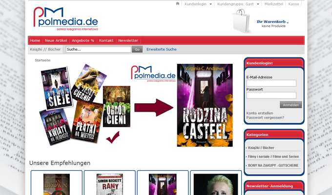Focus the Passwort input field
The image size is (332, 195).
(x=271, y=95)
